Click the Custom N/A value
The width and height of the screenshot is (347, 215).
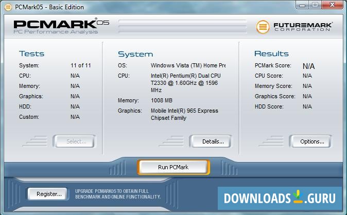75,117
